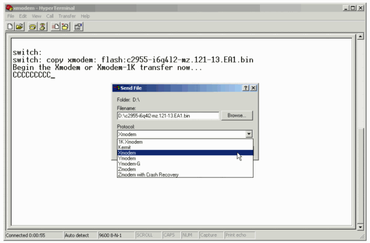Click the Properties toolbar icon

tap(78, 26)
